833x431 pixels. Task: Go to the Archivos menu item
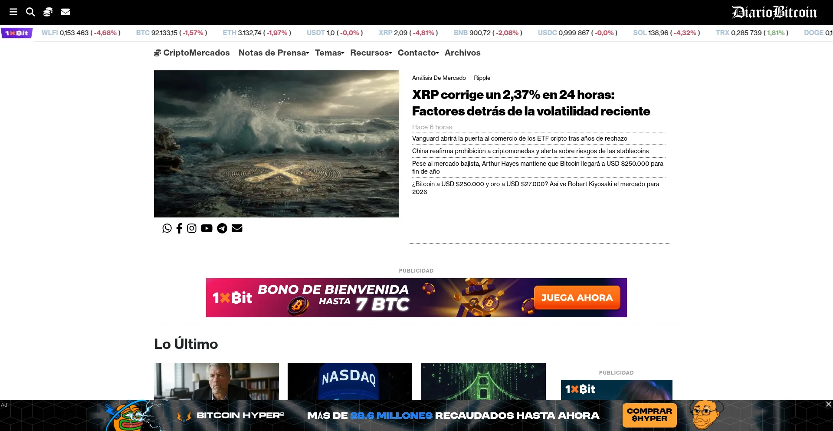[x=462, y=53]
